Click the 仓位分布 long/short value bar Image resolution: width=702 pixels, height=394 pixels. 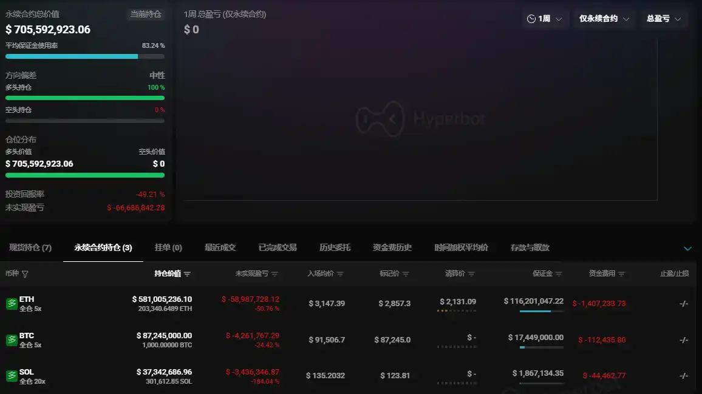(85, 175)
